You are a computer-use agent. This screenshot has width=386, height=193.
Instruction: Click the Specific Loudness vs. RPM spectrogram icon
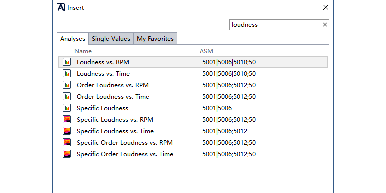pyautogui.click(x=67, y=120)
